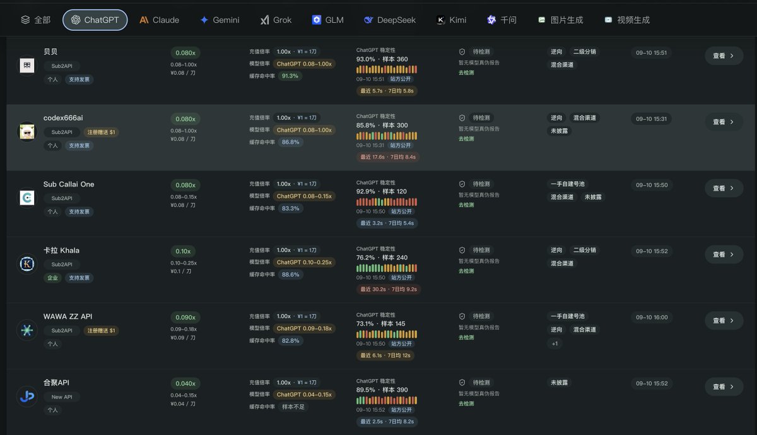
Task: Click codex666ai stability bar chart
Action: point(387,136)
